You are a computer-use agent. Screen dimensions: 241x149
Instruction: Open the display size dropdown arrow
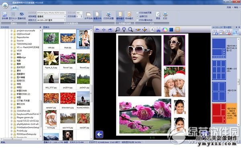(x=13, y=20)
